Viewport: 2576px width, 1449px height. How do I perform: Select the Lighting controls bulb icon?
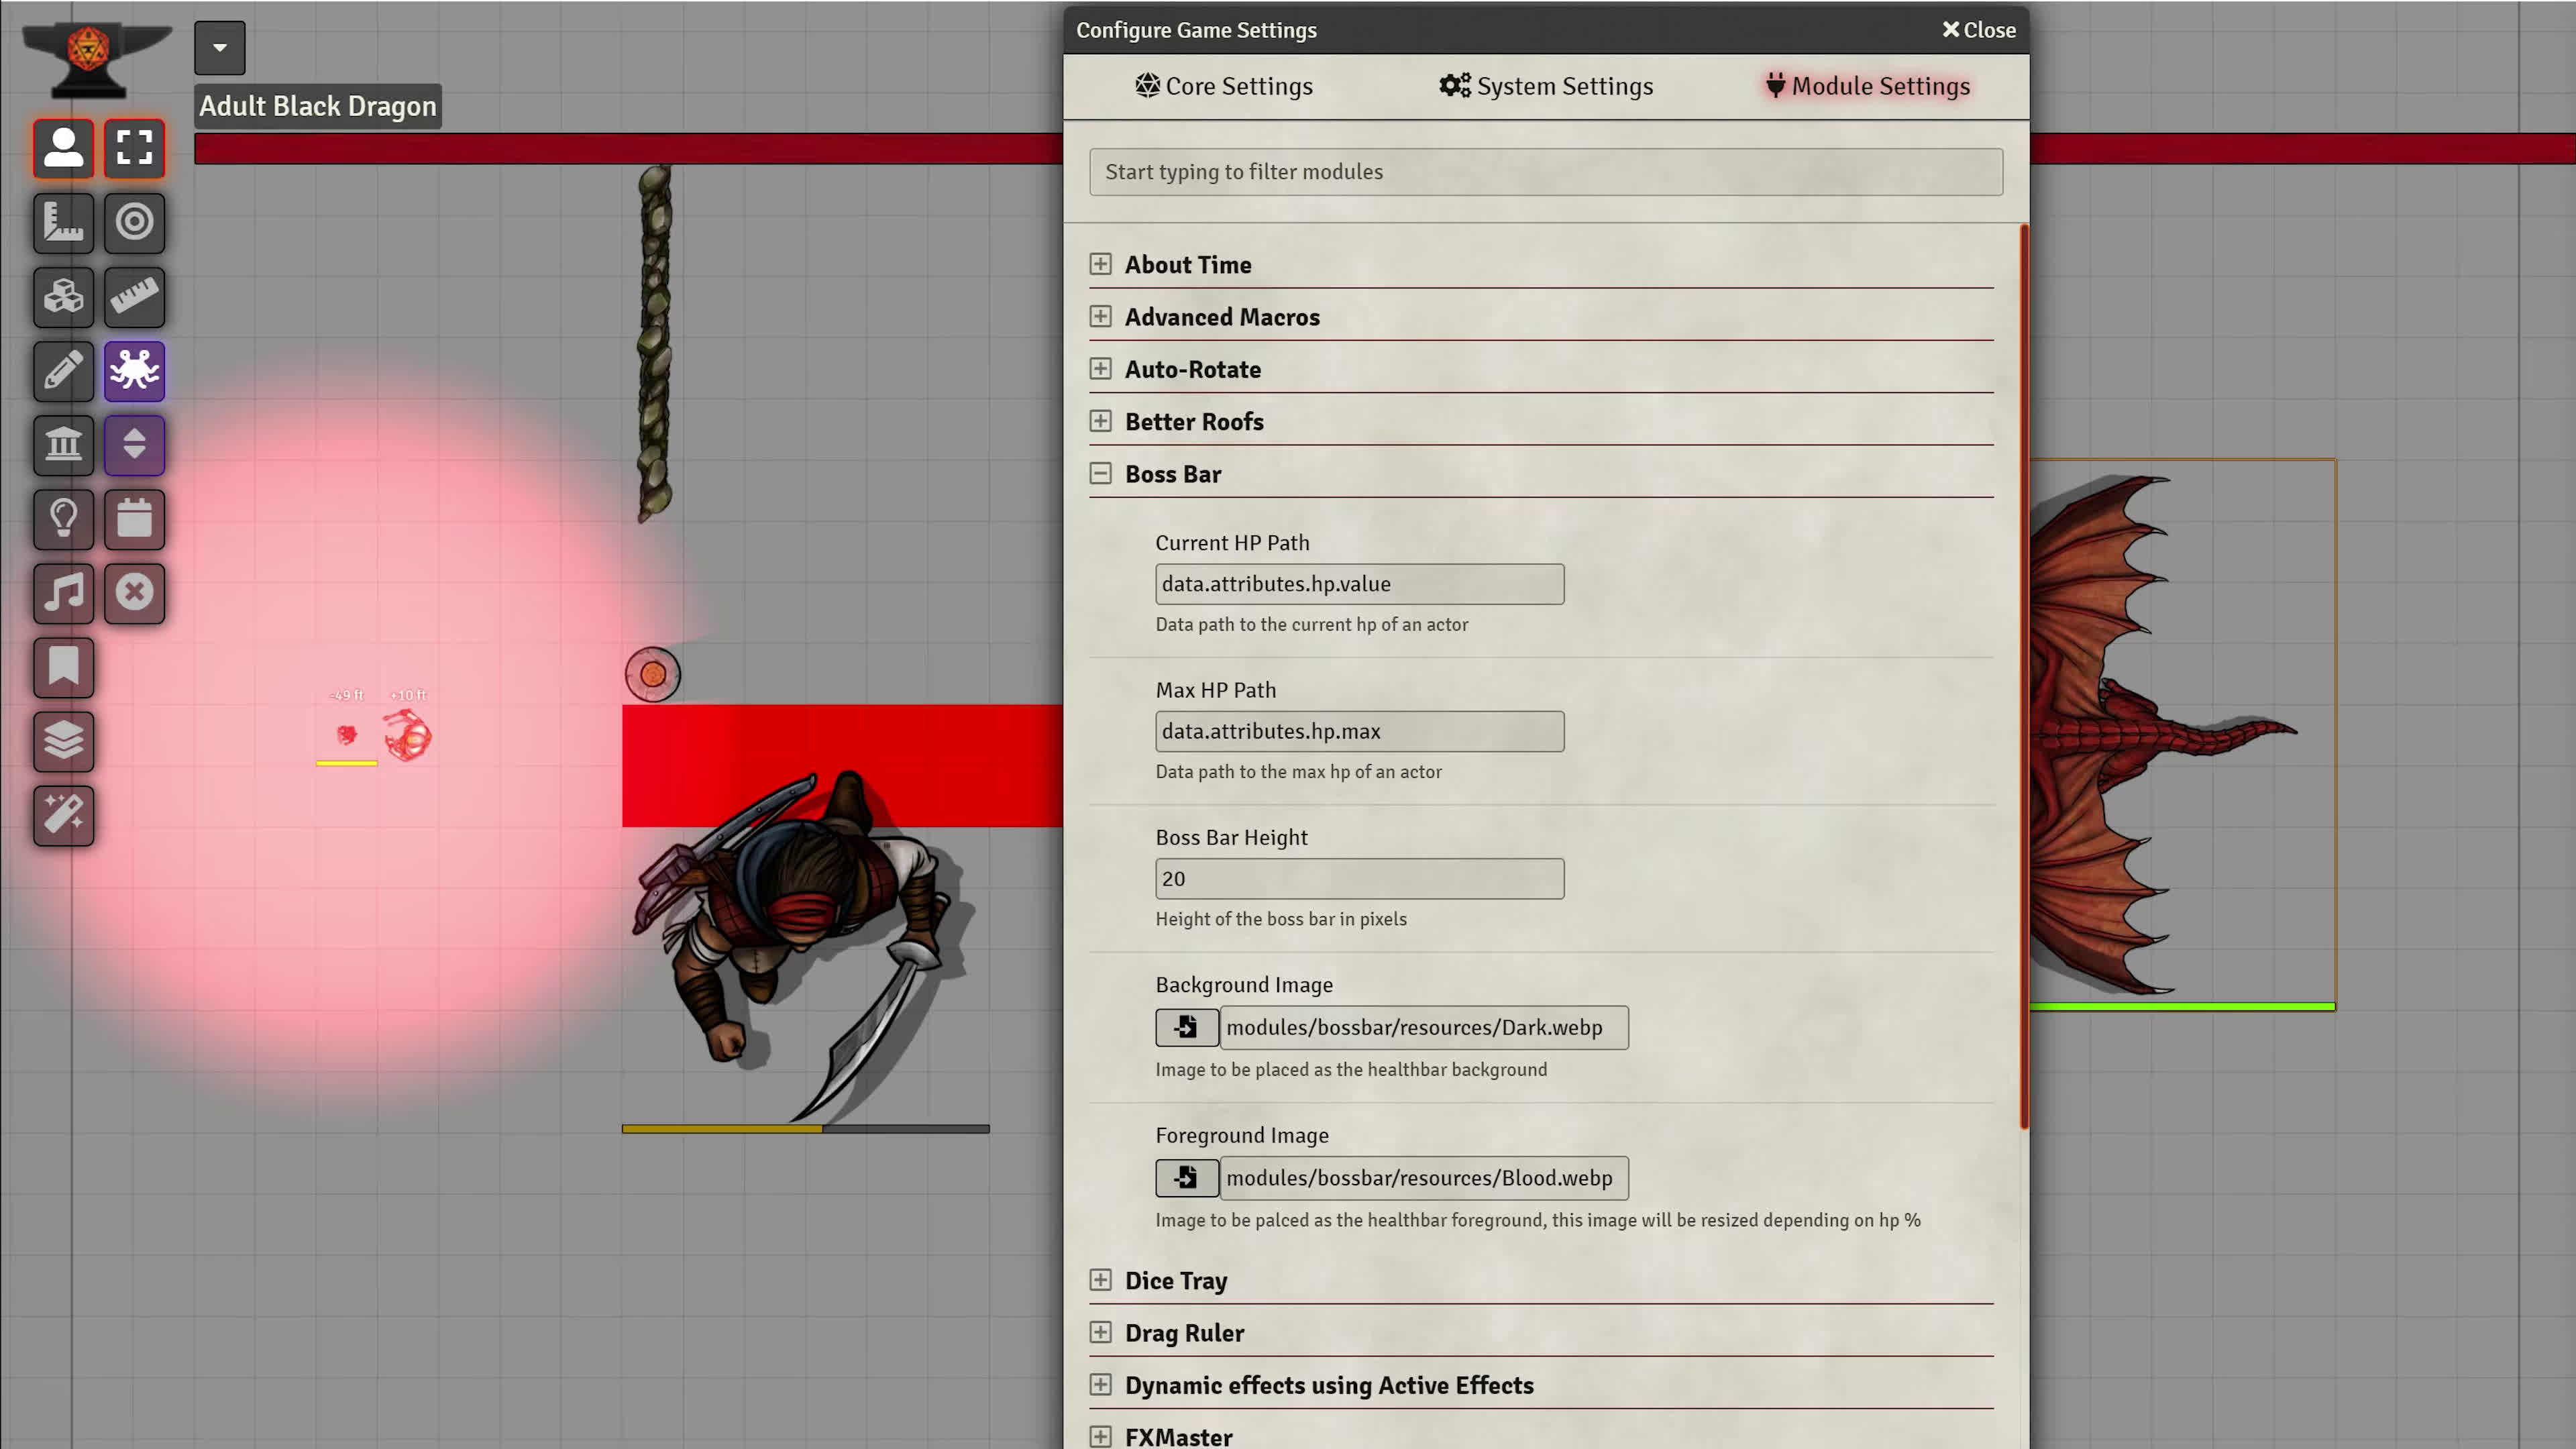click(x=63, y=518)
